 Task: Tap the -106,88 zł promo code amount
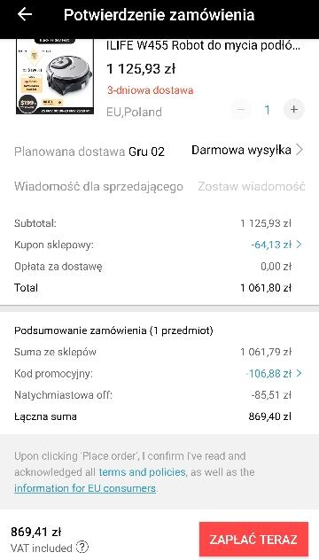pos(268,374)
